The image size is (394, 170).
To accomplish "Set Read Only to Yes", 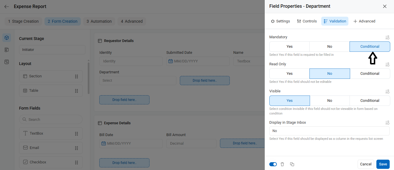I will [x=290, y=74].
